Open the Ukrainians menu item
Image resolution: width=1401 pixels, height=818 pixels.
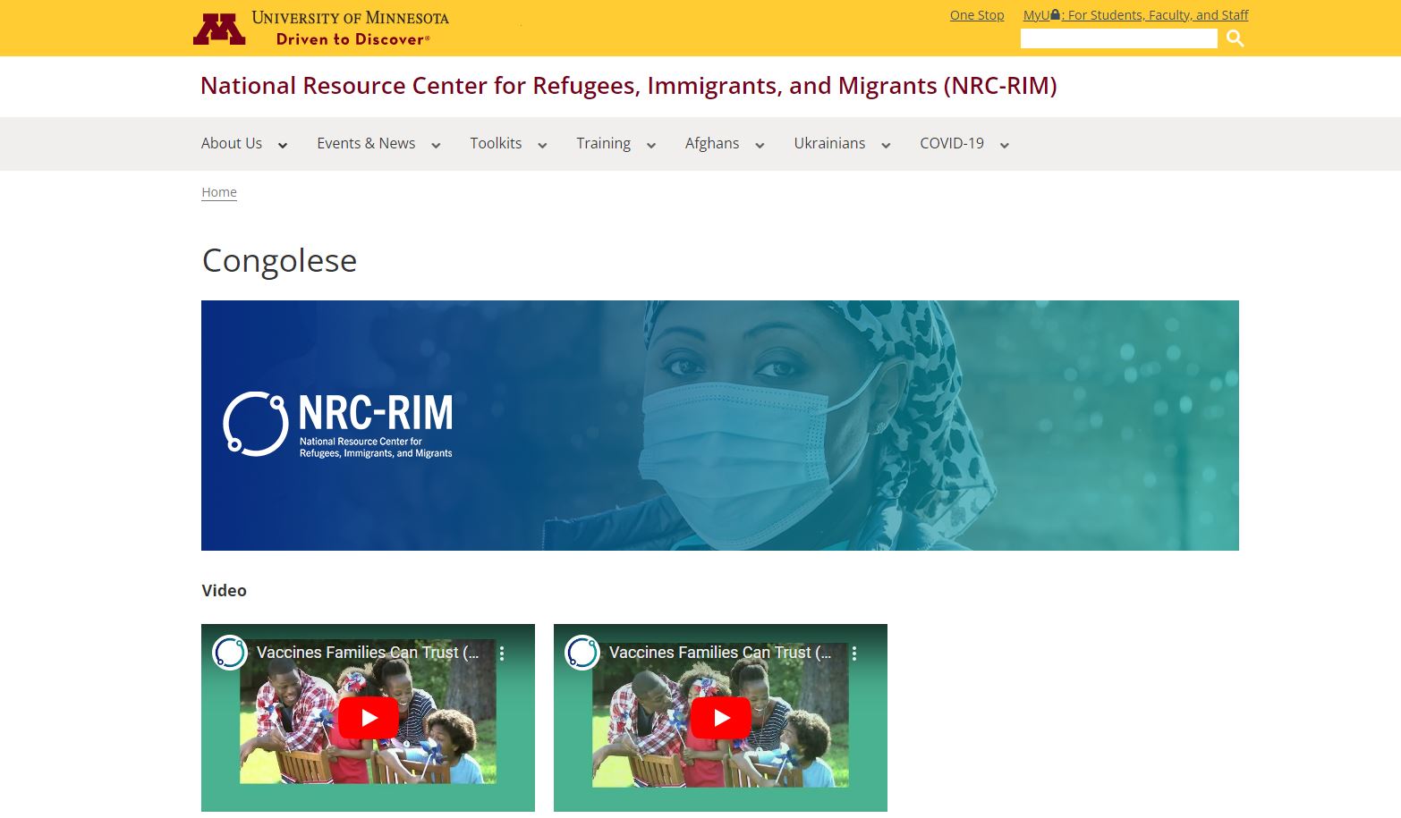(x=828, y=143)
